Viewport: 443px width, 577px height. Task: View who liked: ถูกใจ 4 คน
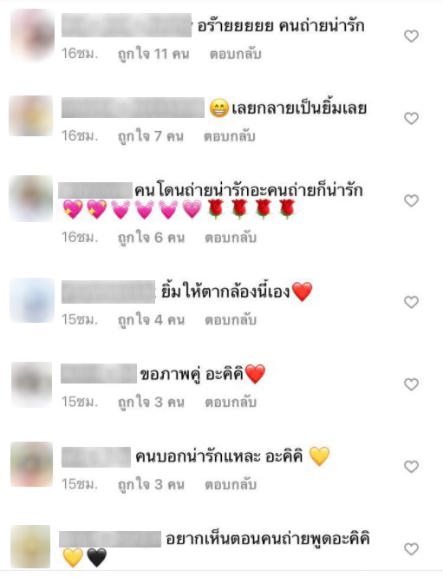151,320
